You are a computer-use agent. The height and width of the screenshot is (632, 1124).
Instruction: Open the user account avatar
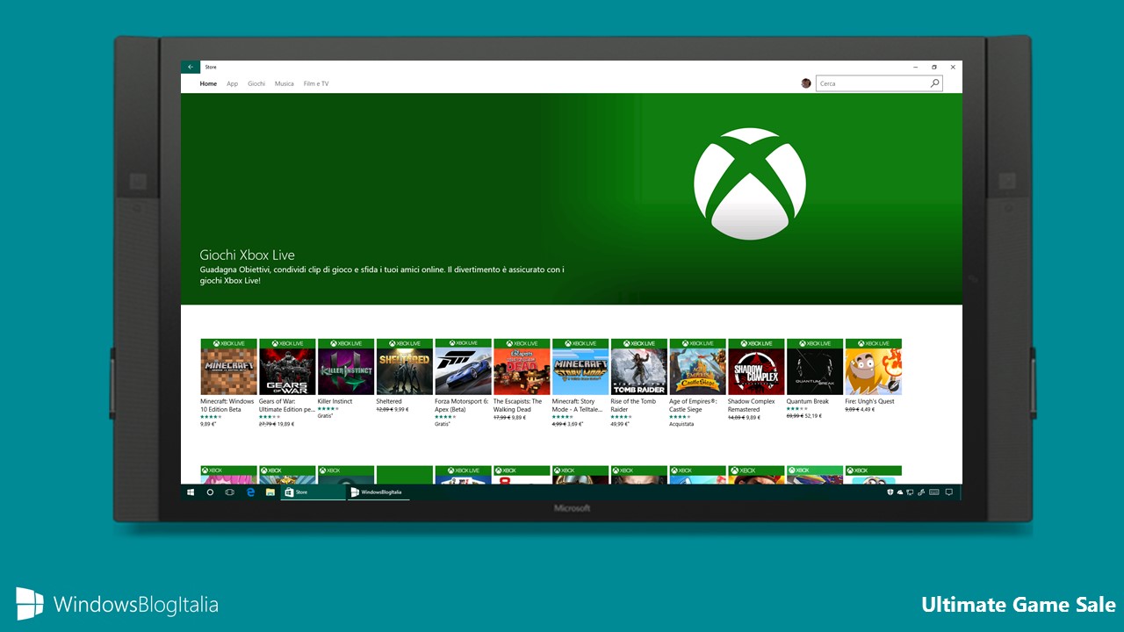click(x=806, y=83)
